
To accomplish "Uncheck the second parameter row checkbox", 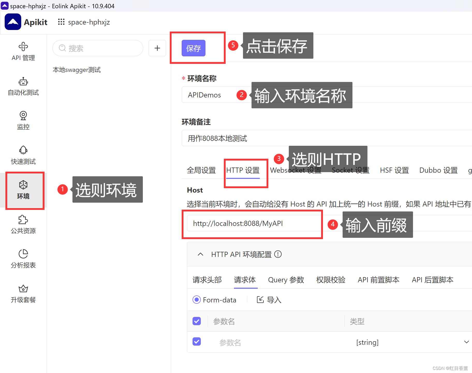I will coord(197,341).
